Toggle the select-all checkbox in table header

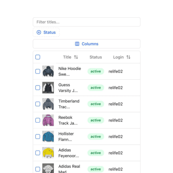[x=38, y=57]
